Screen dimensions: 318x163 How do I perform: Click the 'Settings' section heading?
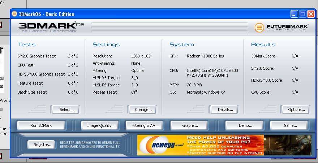tap(106, 44)
